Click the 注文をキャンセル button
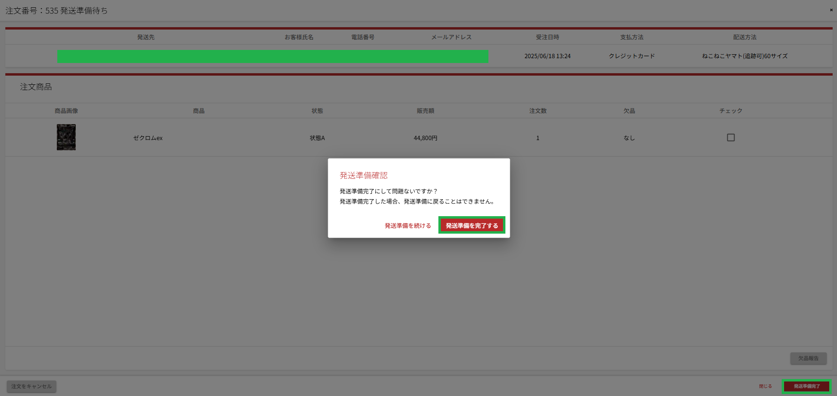Image resolution: width=837 pixels, height=396 pixels. [32, 386]
